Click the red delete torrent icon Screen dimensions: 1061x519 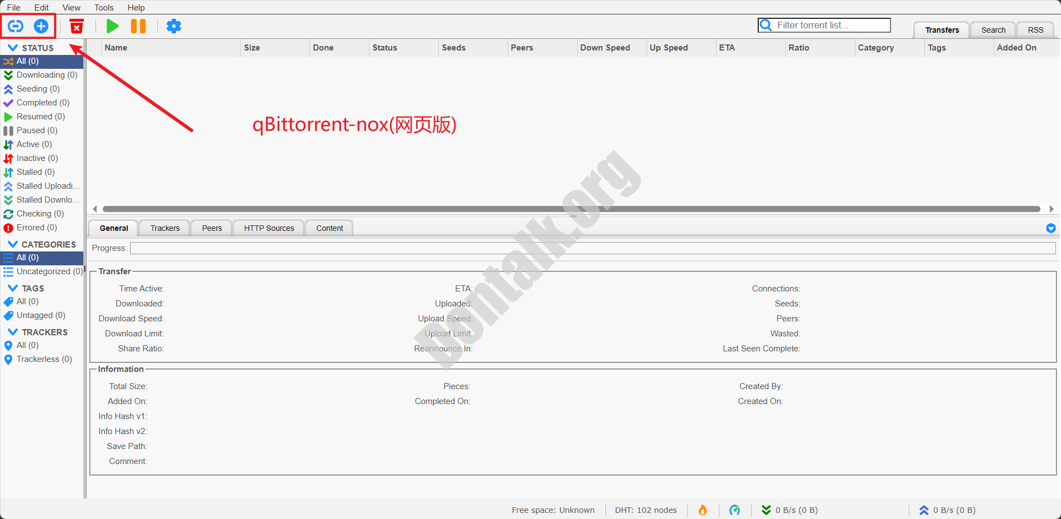click(x=77, y=26)
